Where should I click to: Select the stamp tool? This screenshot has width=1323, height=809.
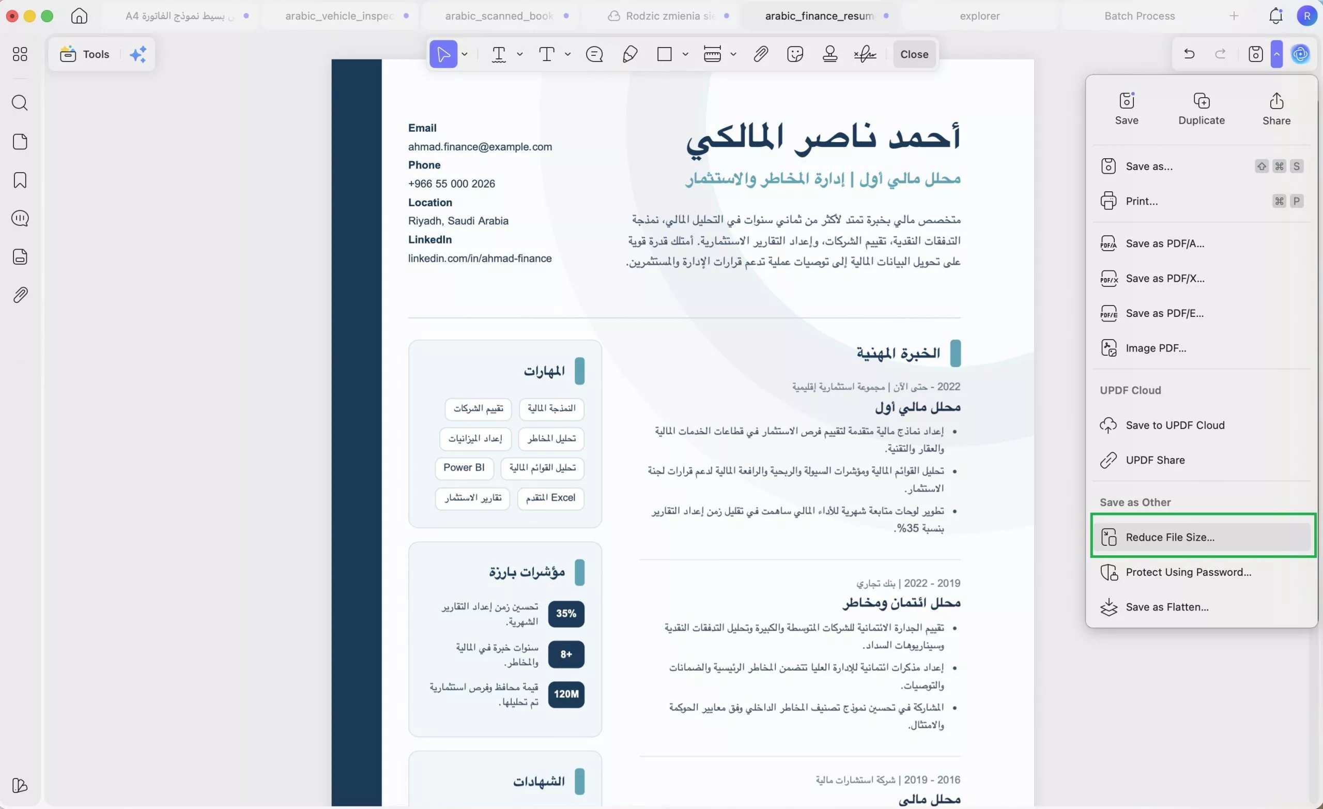tap(829, 54)
